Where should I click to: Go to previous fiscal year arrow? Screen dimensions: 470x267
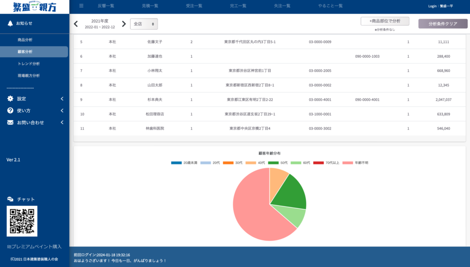(76, 24)
